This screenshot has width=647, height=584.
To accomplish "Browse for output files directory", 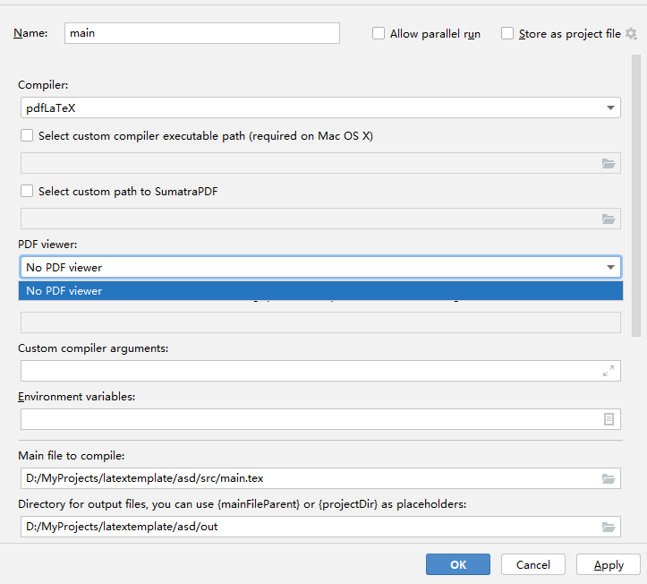I will click(609, 527).
